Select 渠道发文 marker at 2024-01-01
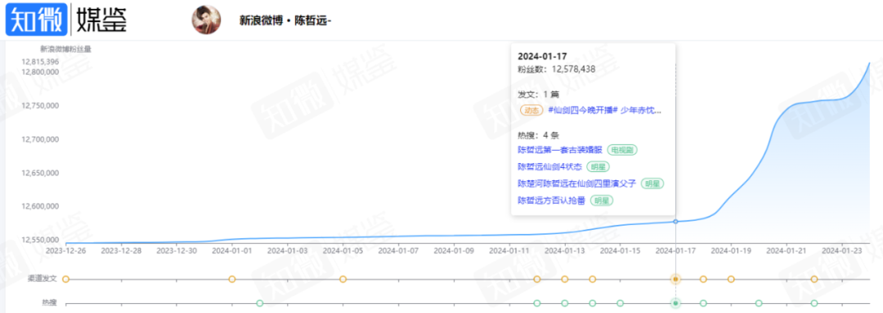 [x=231, y=279]
